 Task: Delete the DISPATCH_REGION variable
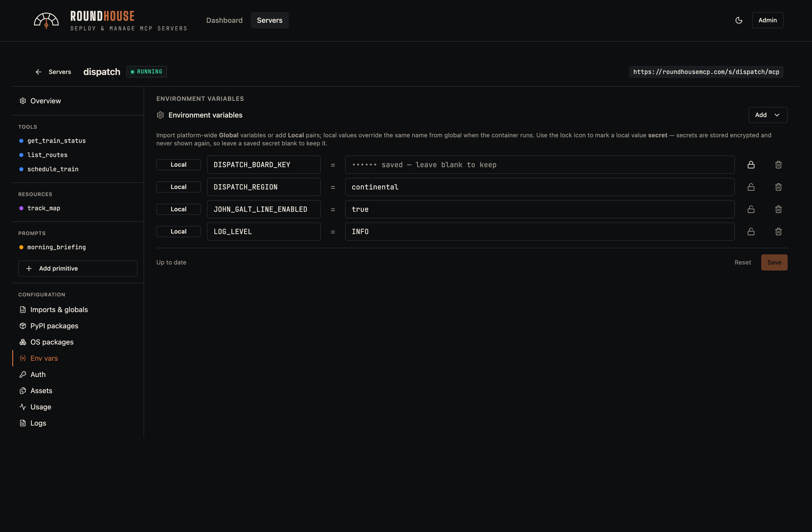click(x=778, y=187)
